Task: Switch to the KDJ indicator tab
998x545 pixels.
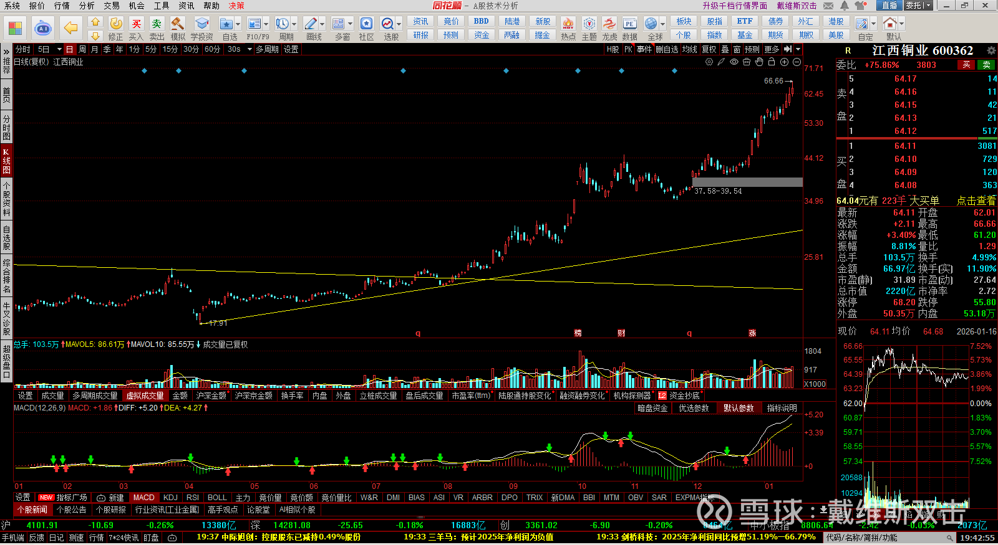Action: point(170,498)
